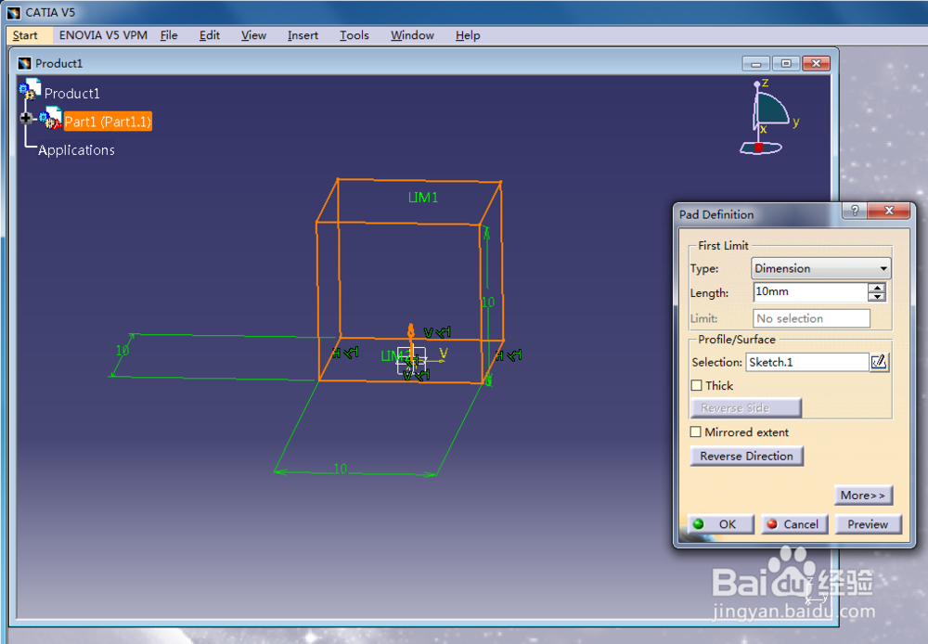The height and width of the screenshot is (644, 928).
Task: Select Part1 (Part1.1) tree node
Action: click(108, 122)
